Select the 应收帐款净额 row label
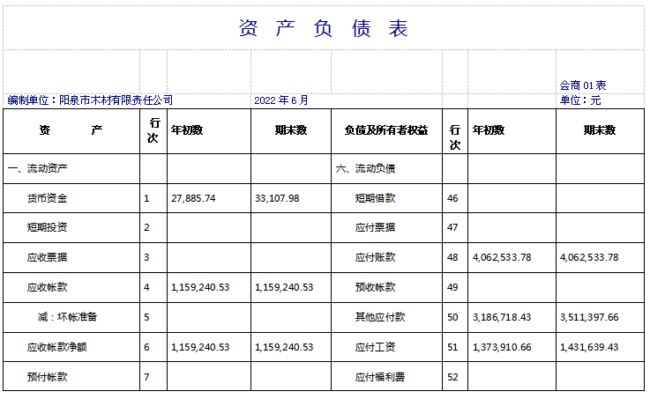Screen dimensions: 650x399 click(57, 347)
